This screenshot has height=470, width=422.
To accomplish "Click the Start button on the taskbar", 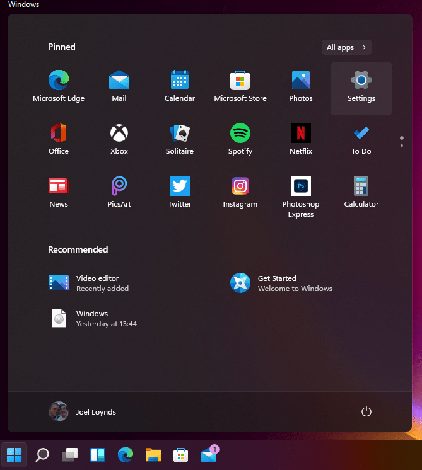I will tap(14, 455).
